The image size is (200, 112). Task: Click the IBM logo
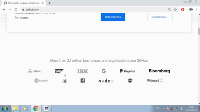tap(82, 71)
